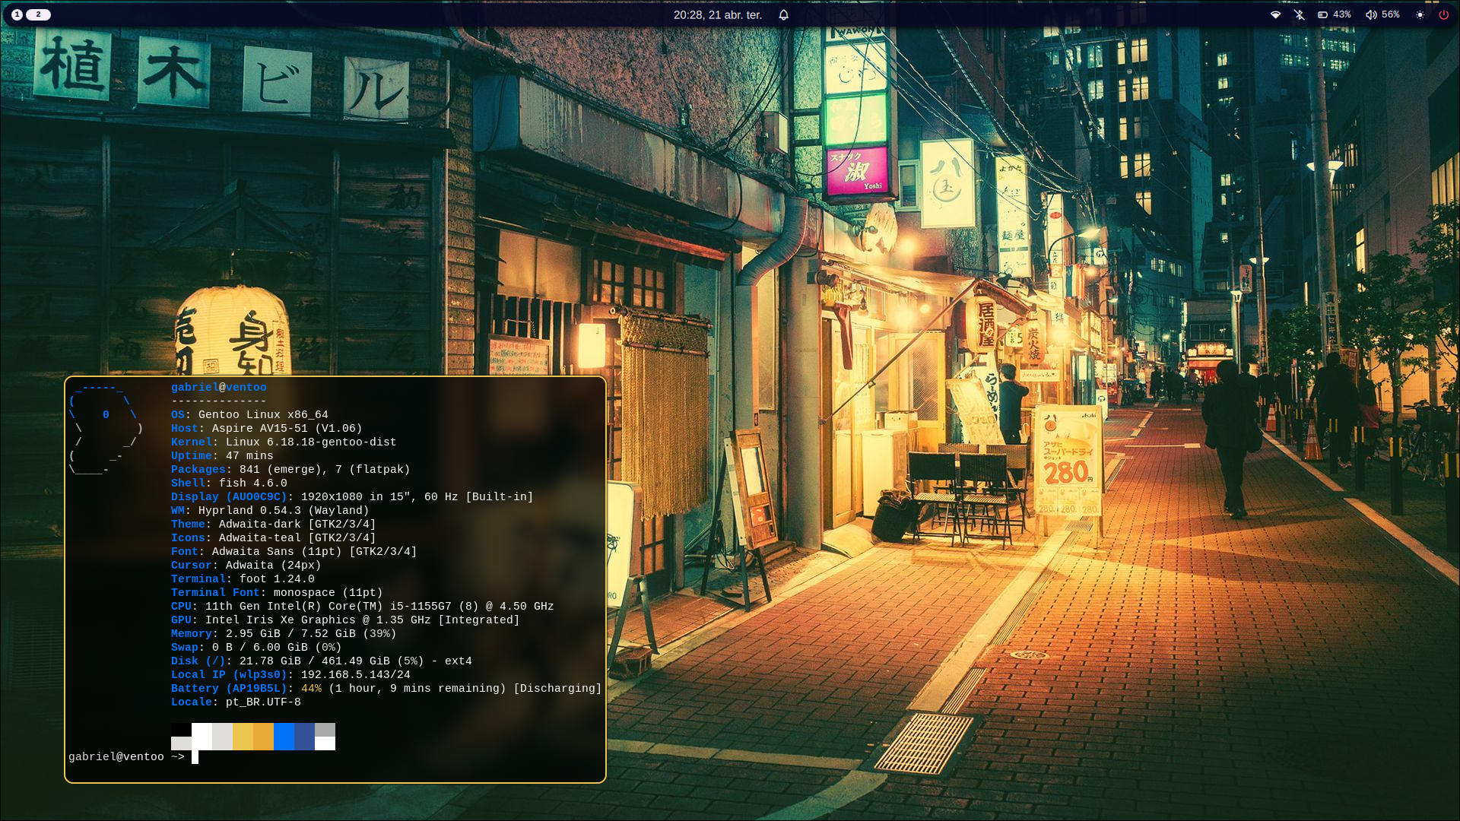The width and height of the screenshot is (1460, 821).
Task: Switch to workspace 1 in the bar
Action: (x=17, y=14)
